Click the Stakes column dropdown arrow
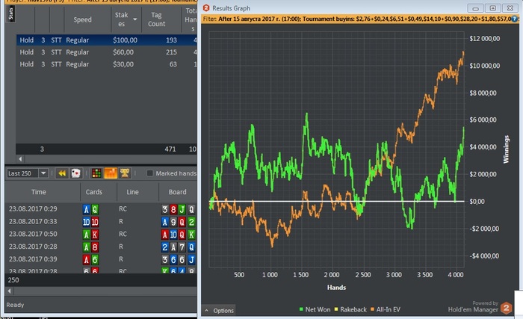This screenshot has width=523, height=319. point(134,19)
